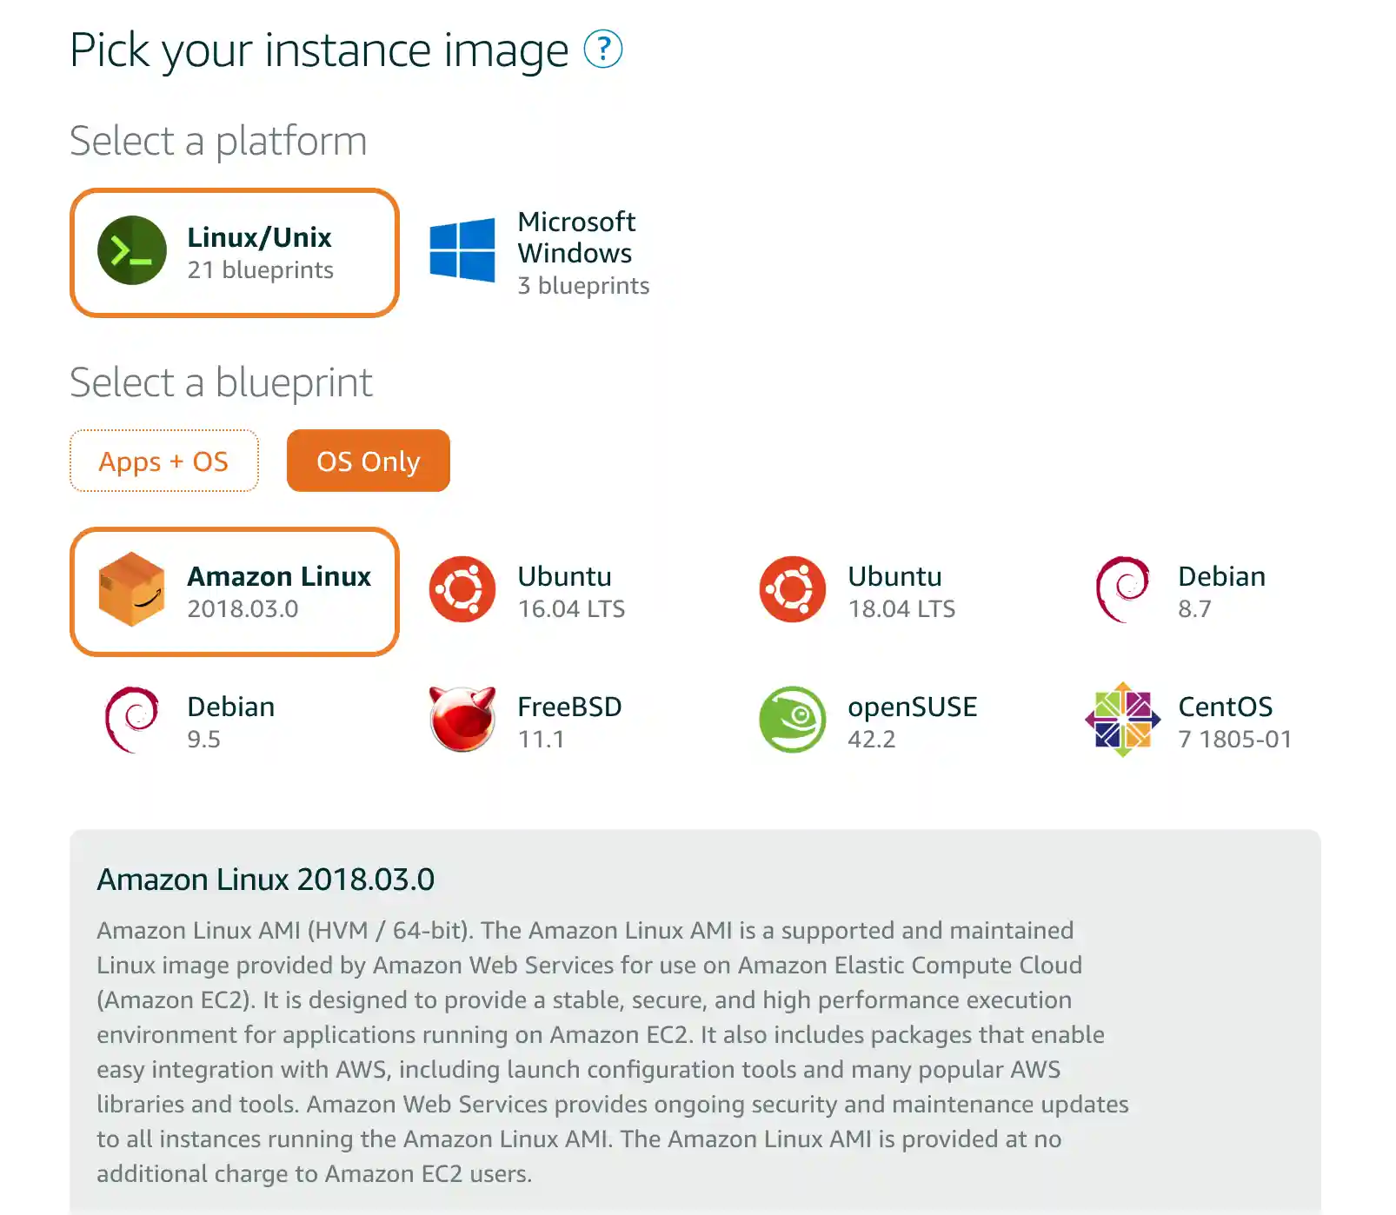Choose the FreeBSD 11.1 blueprint

click(530, 721)
